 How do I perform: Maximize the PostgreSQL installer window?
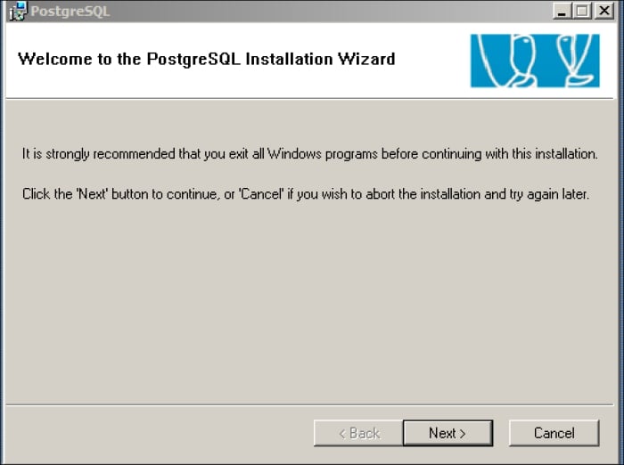click(x=582, y=12)
